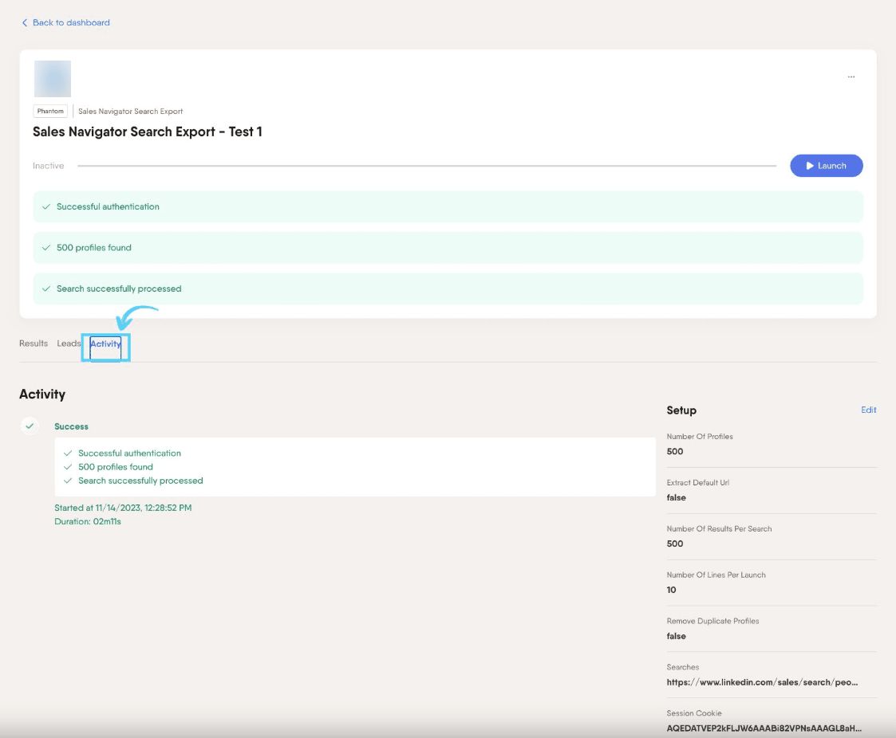This screenshot has width=896, height=738.
Task: Click the LinkedIn sales search URL
Action: (x=762, y=682)
